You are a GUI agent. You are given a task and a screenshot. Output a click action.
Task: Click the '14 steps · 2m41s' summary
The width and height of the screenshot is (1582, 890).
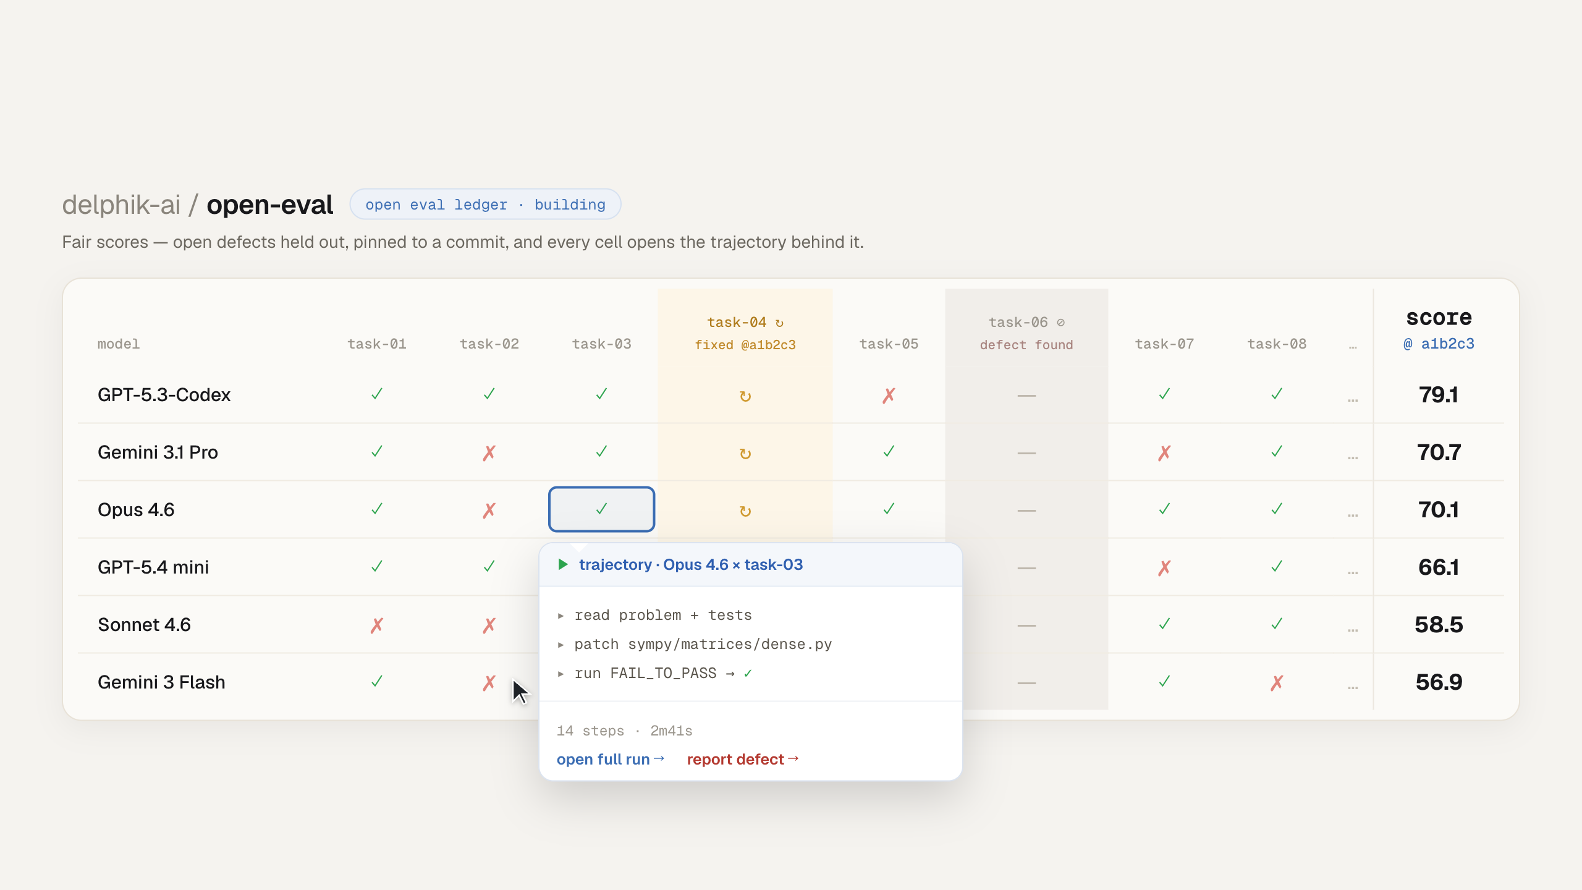(x=624, y=731)
